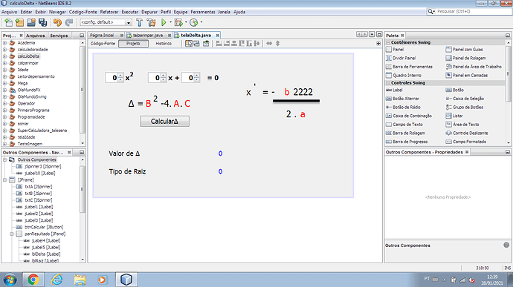Collapse the panResultado navigator node
This screenshot has height=287, width=513.
[12, 234]
